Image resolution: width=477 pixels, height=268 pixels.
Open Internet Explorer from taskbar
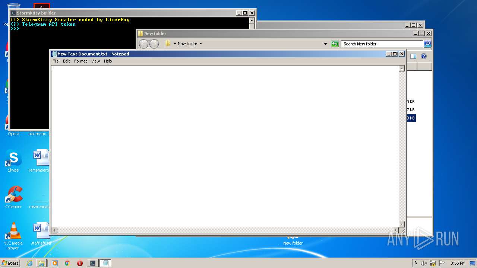30,263
